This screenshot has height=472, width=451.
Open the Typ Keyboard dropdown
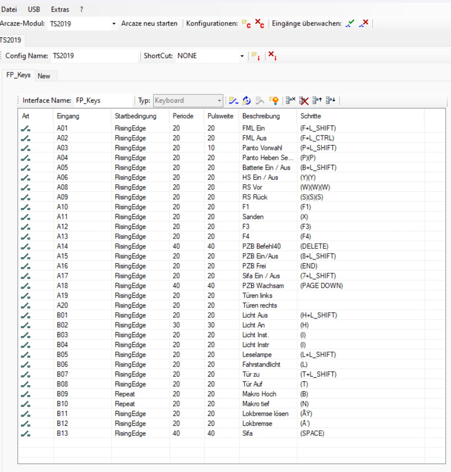tap(219, 101)
